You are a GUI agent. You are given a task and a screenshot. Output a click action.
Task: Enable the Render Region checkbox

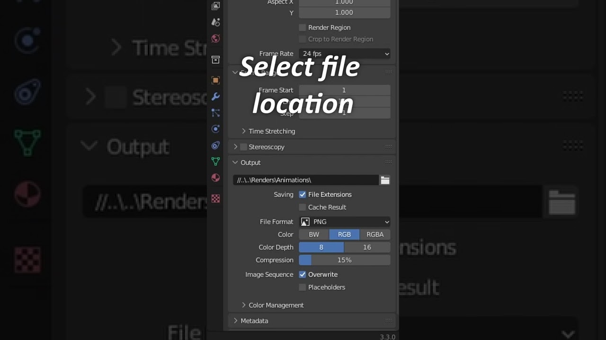pyautogui.click(x=303, y=27)
